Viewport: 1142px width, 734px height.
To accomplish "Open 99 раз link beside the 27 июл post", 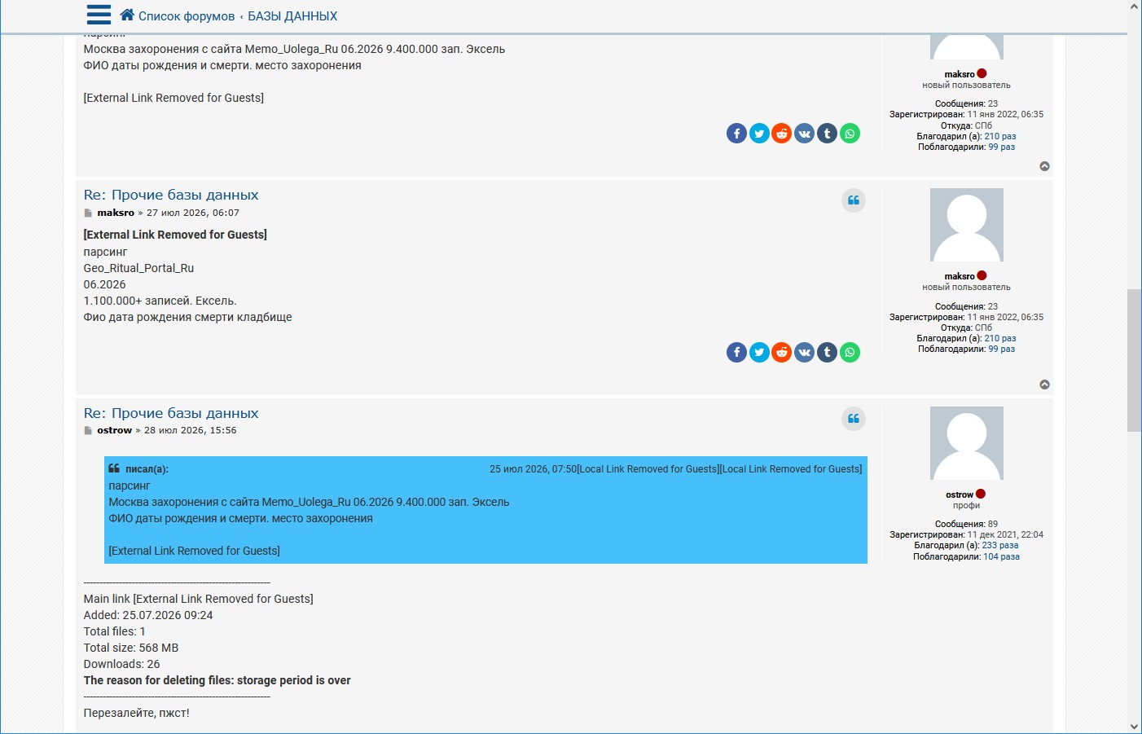I will (1002, 349).
